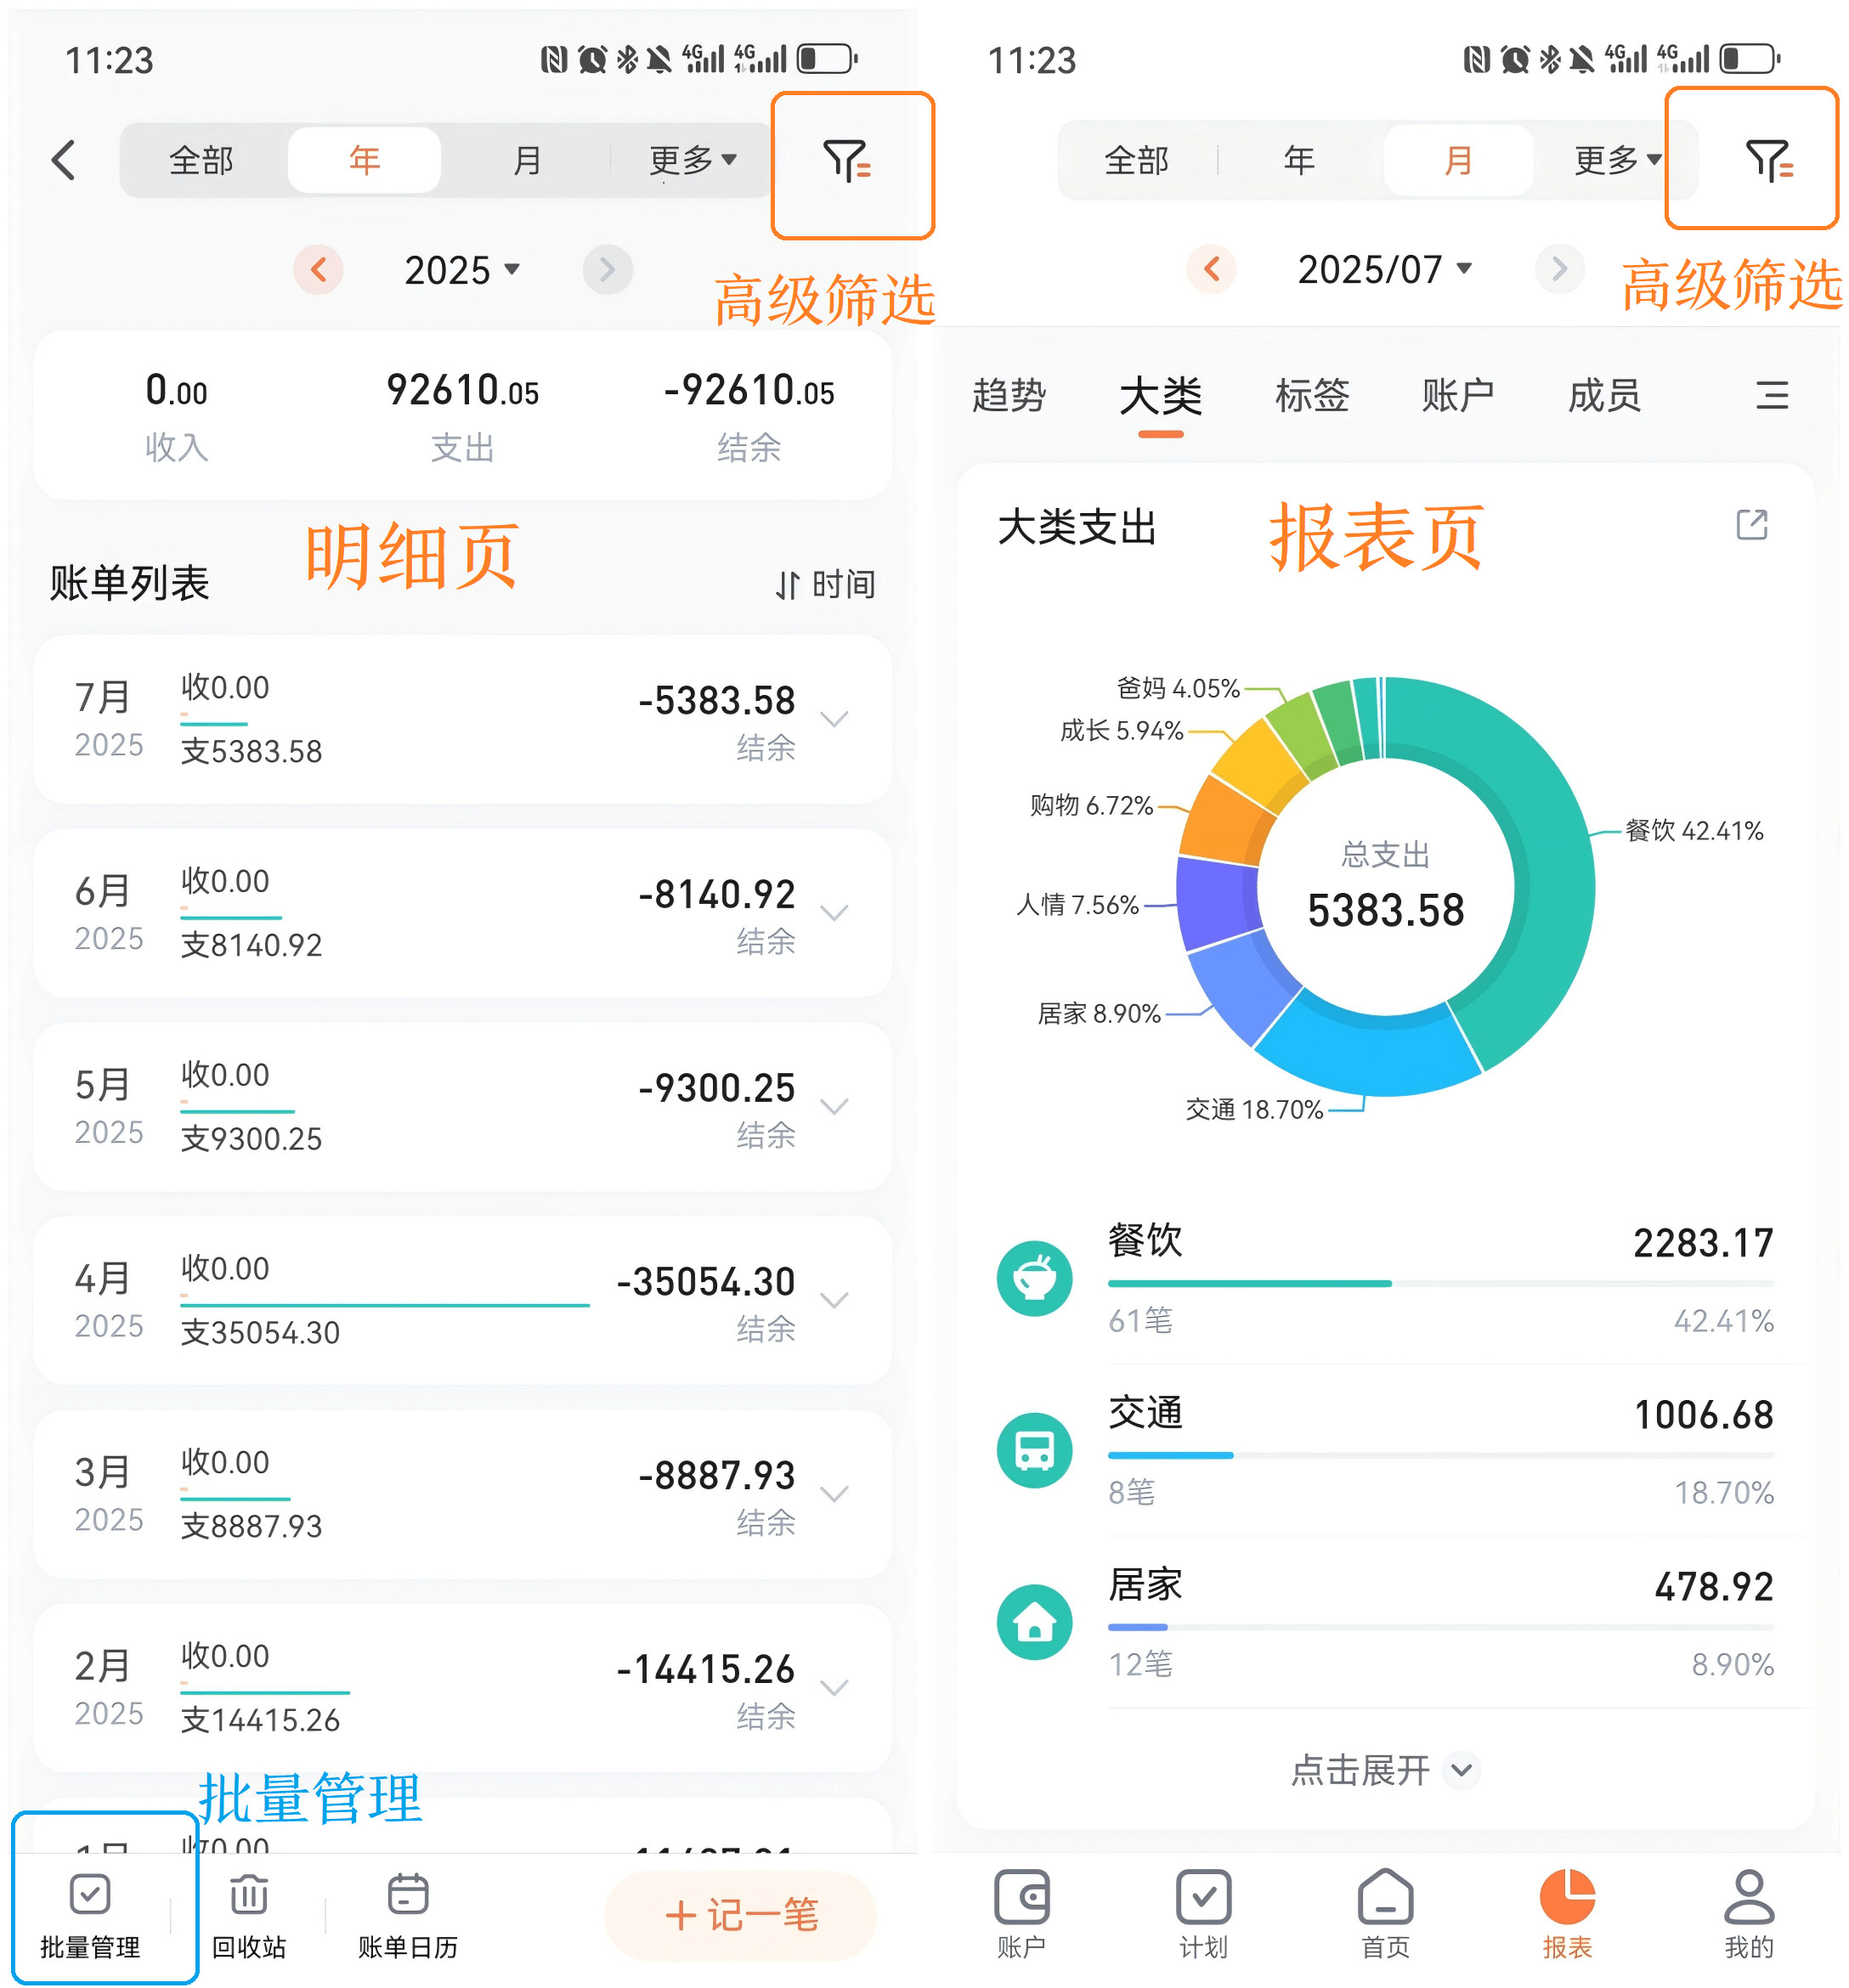
Task: Open the 2025 year picker
Action: point(462,270)
